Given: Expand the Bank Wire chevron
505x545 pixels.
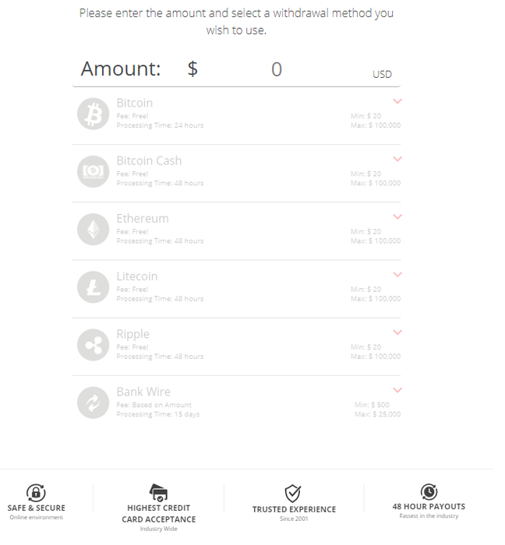Looking at the screenshot, I should (x=397, y=389).
